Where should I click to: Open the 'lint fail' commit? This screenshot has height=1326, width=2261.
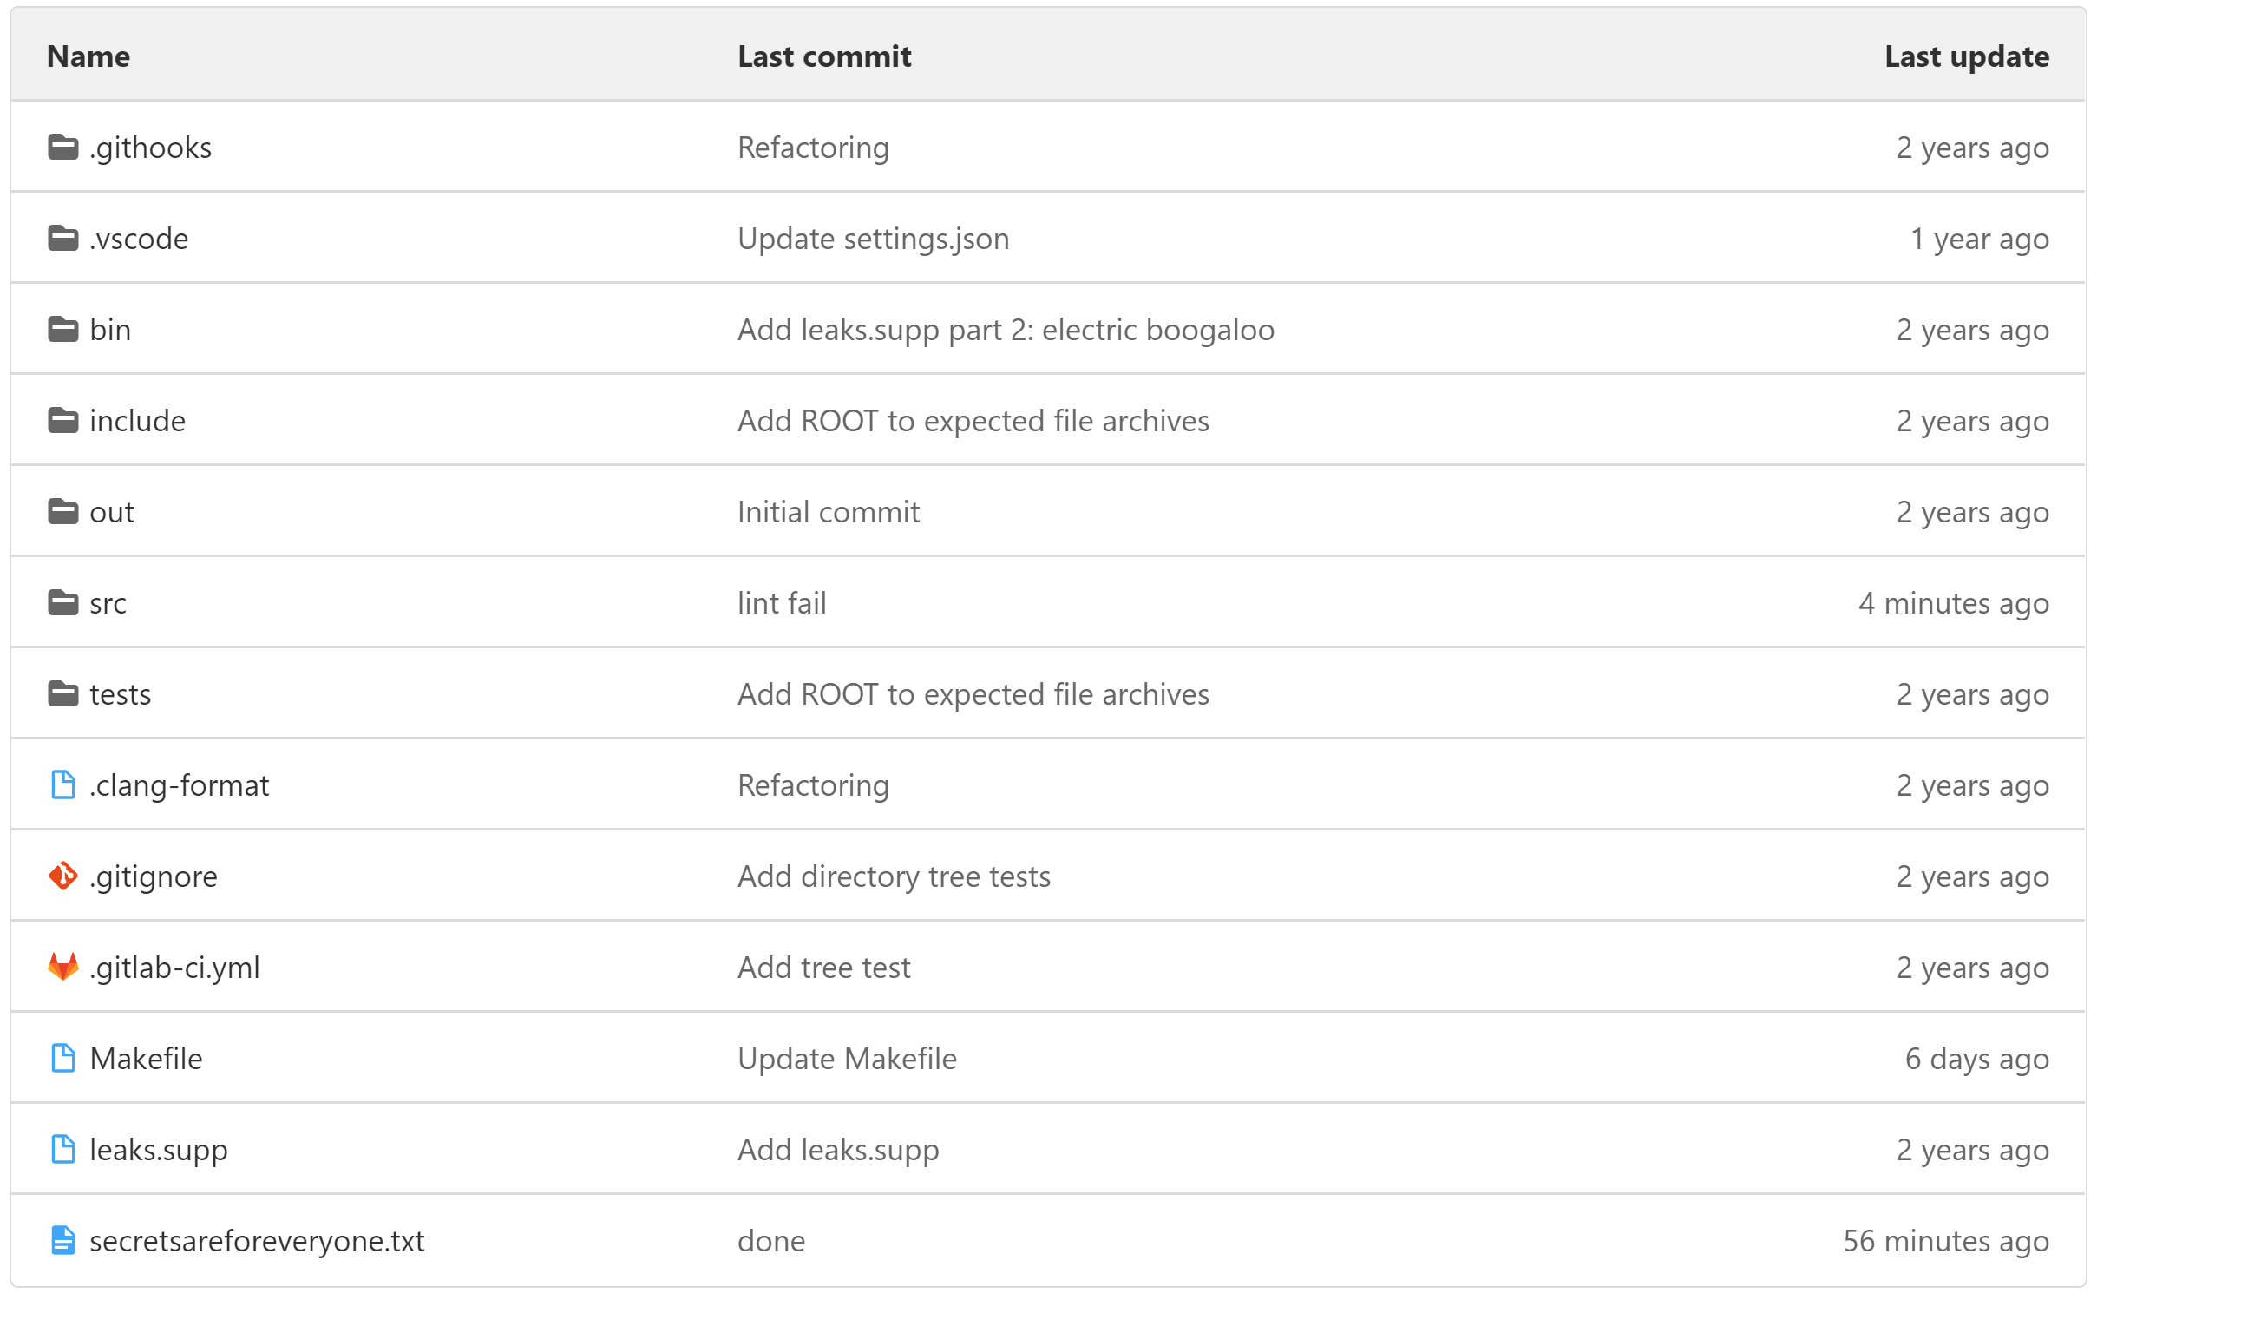(782, 603)
